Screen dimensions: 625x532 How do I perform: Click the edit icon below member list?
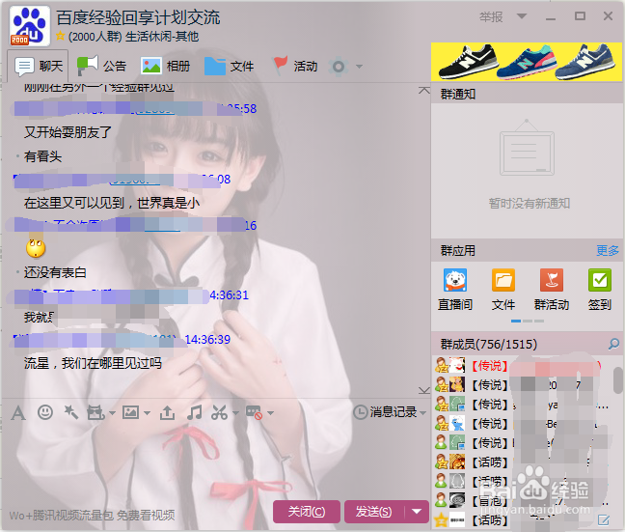603,520
